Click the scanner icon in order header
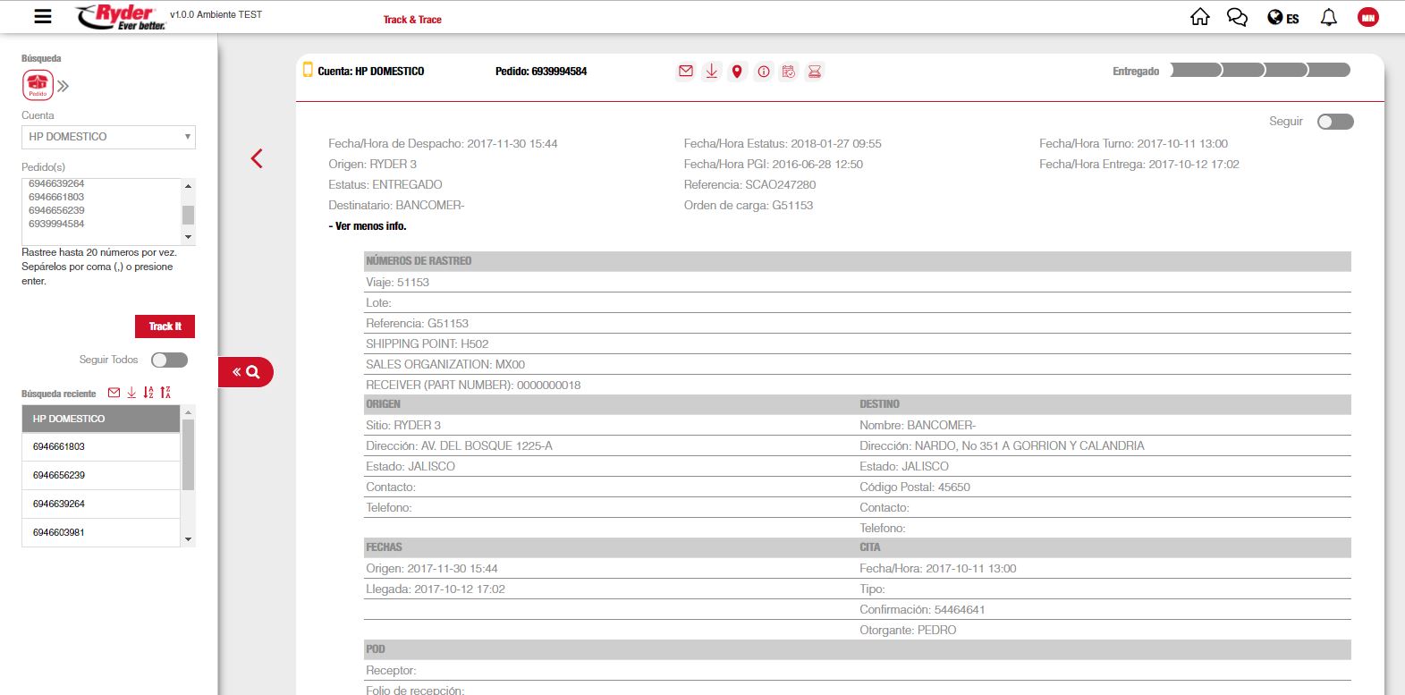Image resolution: width=1405 pixels, height=695 pixels. coord(815,72)
